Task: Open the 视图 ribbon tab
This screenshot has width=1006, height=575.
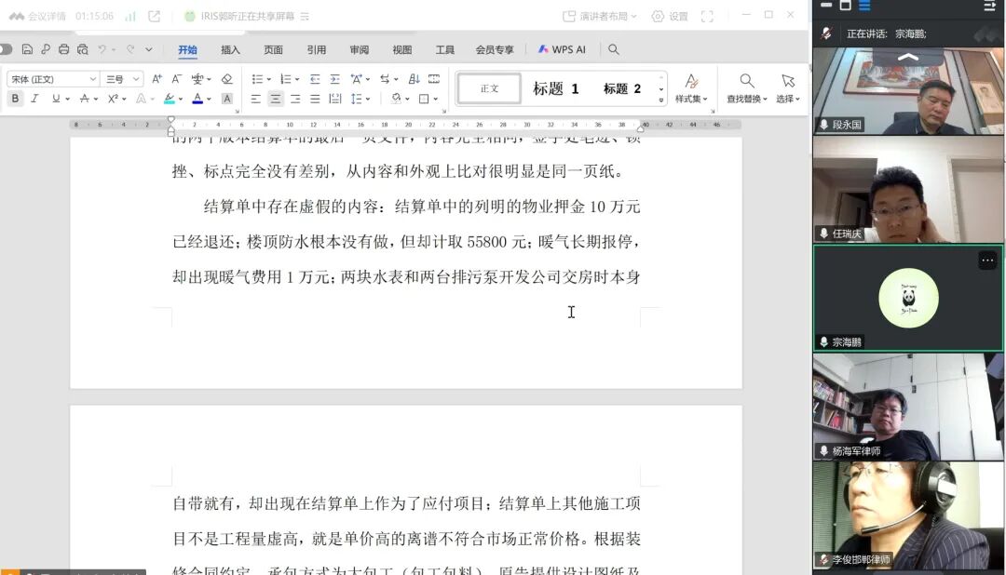Action: 402,49
